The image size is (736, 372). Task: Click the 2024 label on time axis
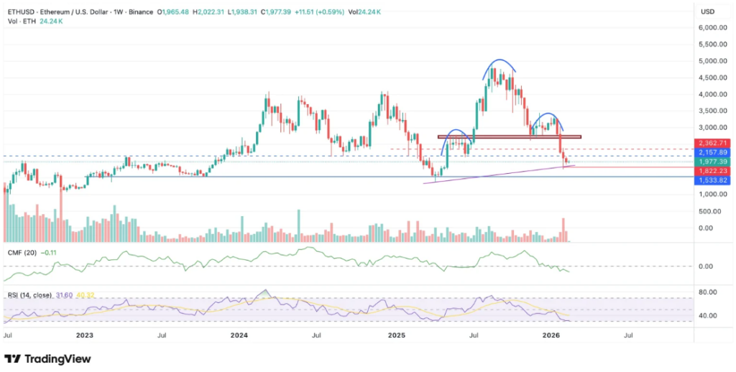(239, 335)
